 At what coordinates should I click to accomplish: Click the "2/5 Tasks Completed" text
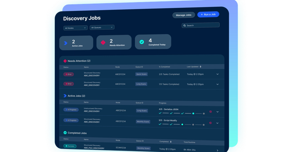click(169, 74)
